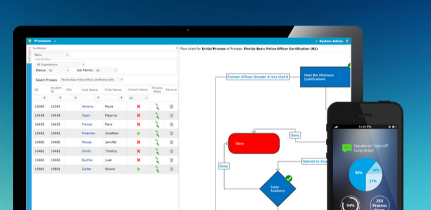
Task: Open process steps icon for Abrams row
Action: pos(157,107)
